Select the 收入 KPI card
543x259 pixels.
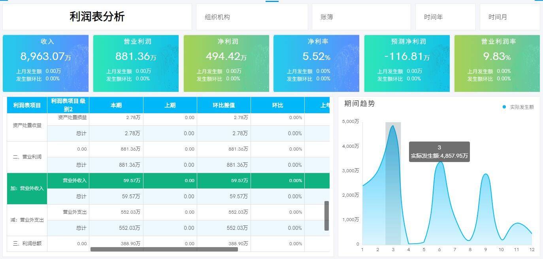(x=45, y=63)
